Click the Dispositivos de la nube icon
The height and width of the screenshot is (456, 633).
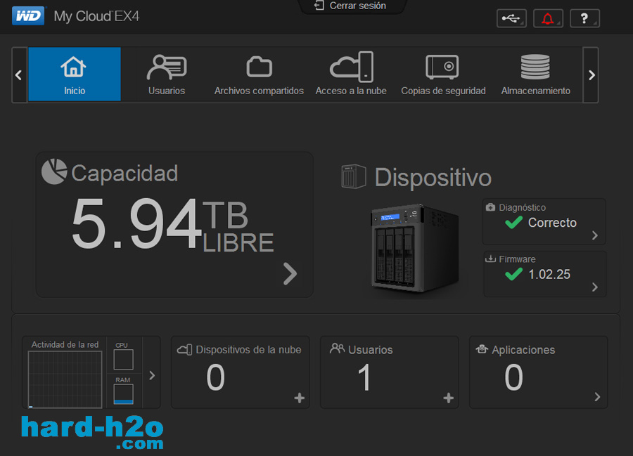click(x=185, y=349)
